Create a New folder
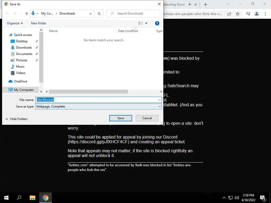This screenshot has height=203, width=271. pos(39,23)
